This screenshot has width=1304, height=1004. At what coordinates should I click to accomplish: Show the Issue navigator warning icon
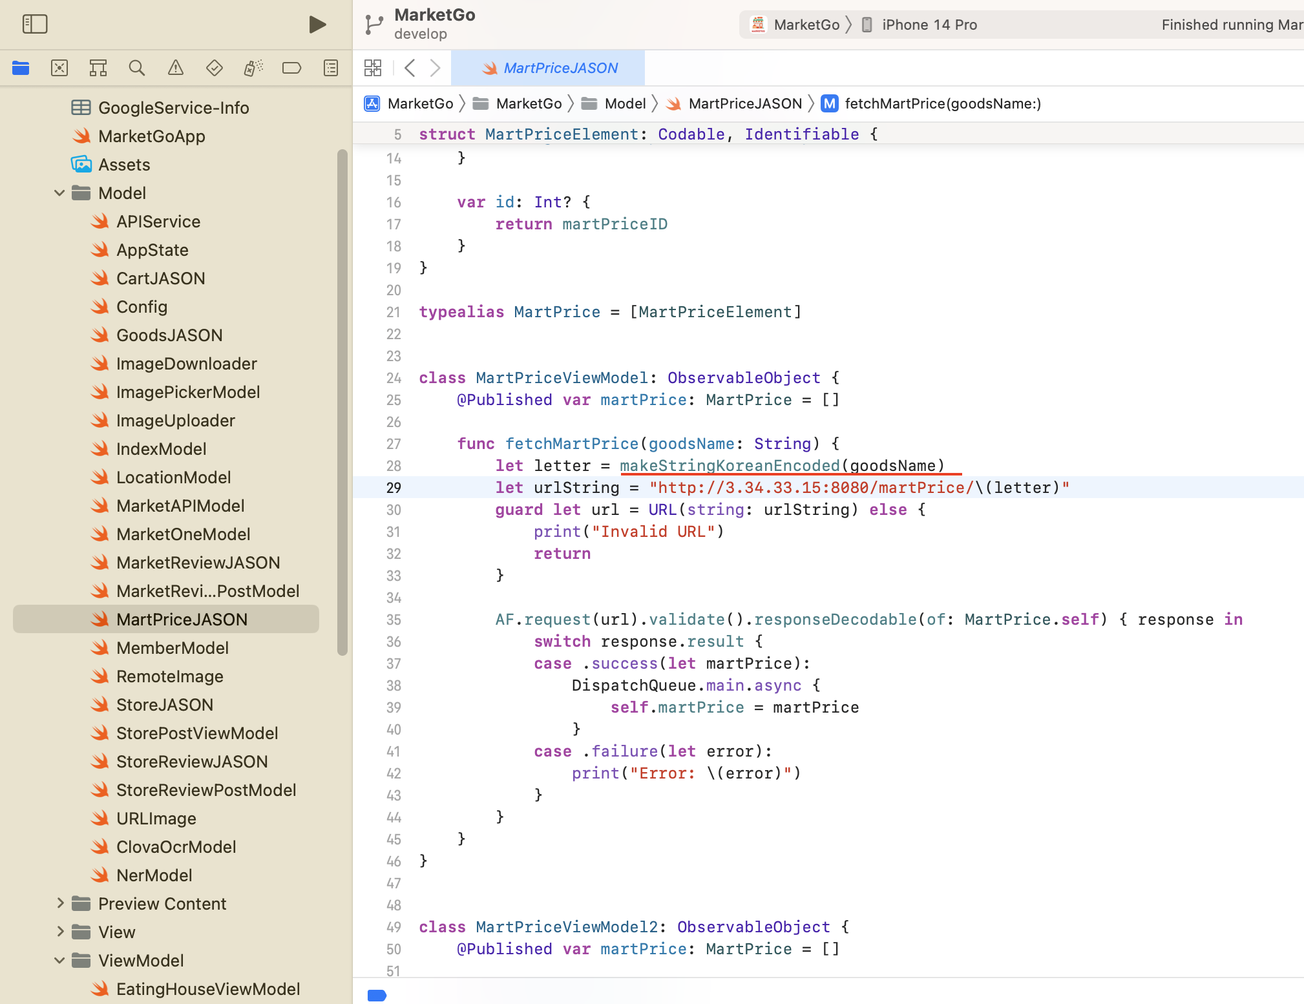(x=176, y=68)
